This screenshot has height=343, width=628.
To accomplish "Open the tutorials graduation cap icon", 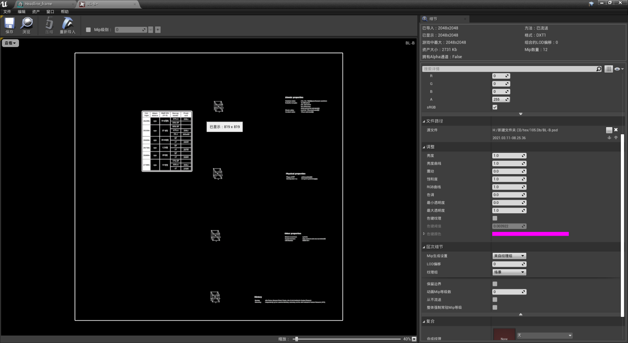I will 591,4.
